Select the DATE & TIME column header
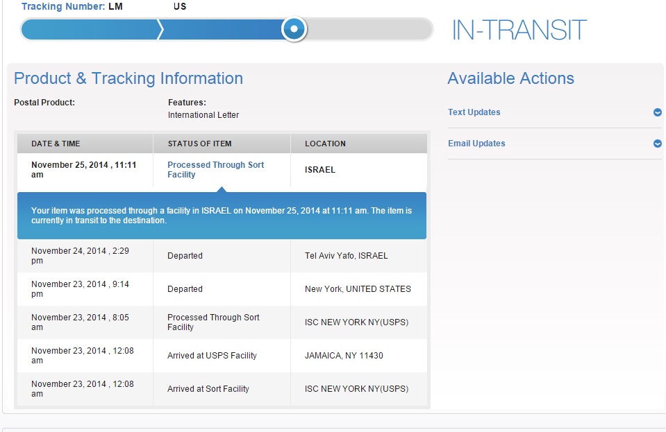 click(x=56, y=144)
